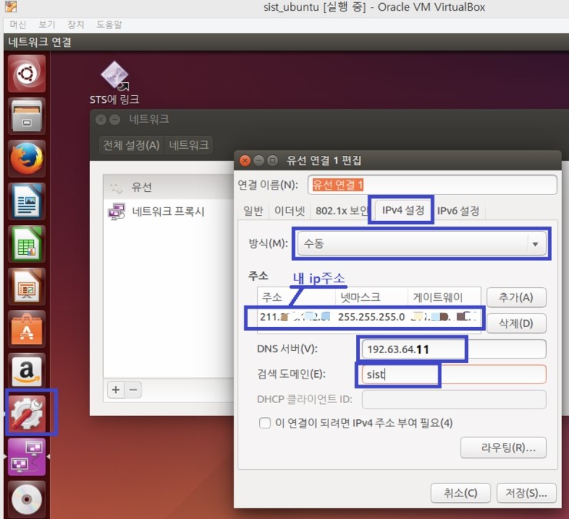Image resolution: width=569 pixels, height=519 pixels.
Task: Enable 'IPv4 주소 부여 필요' checkbox
Action: pos(265,423)
